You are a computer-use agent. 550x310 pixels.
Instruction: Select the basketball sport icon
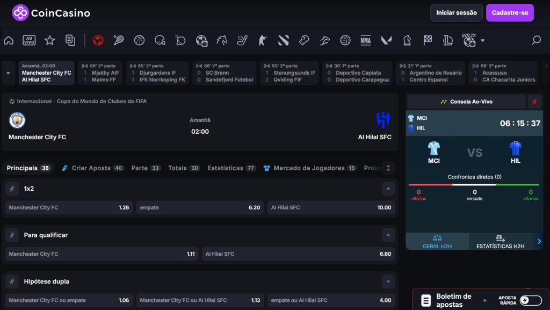[139, 41]
